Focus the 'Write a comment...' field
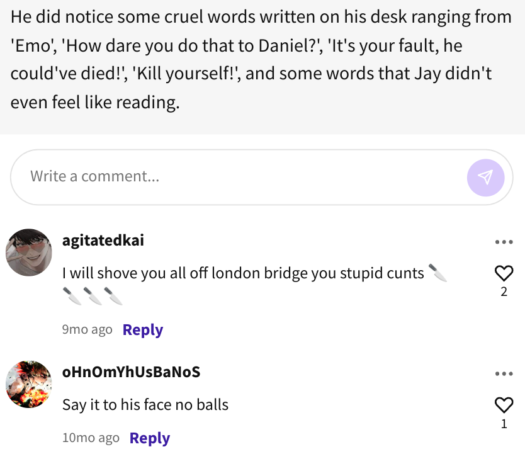Screen dimensions: 525x454 pyautogui.click(x=239, y=177)
